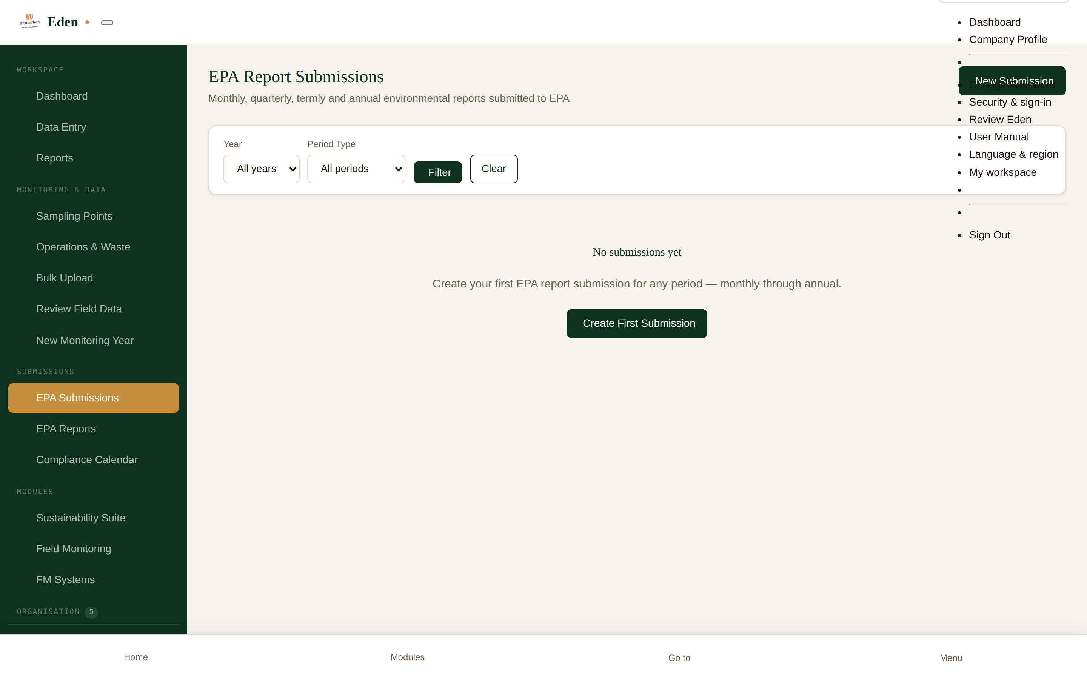Go to Data Entry in the sidebar
The height and width of the screenshot is (679, 1087).
point(94,127)
